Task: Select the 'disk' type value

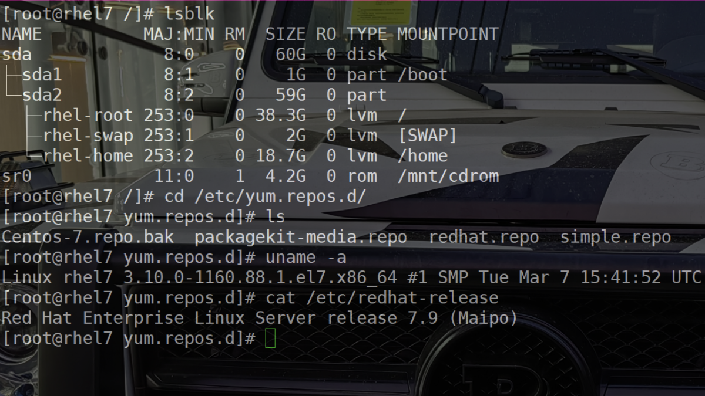Action: point(367,55)
